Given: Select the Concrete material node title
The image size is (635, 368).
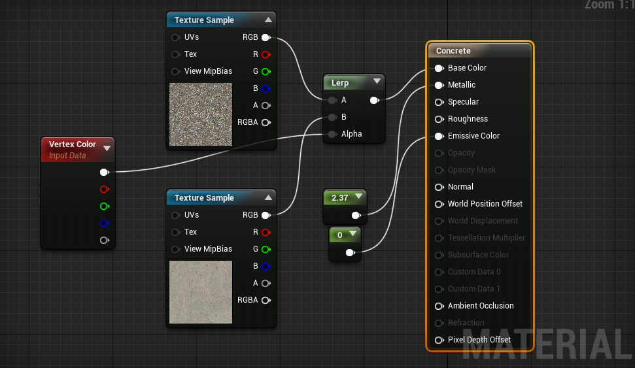Looking at the screenshot, I should coord(453,50).
